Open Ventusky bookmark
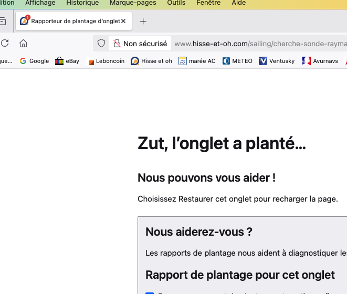 (277, 61)
